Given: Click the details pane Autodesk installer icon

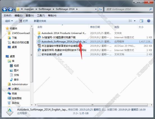Looking at the screenshot, I should pos(10,112).
